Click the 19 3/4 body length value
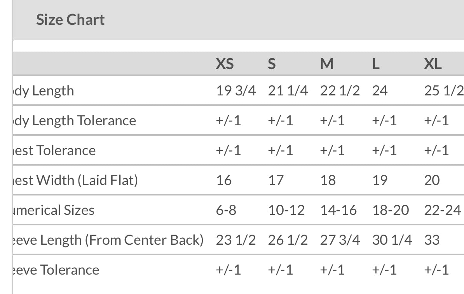The image size is (464, 294). [x=236, y=91]
